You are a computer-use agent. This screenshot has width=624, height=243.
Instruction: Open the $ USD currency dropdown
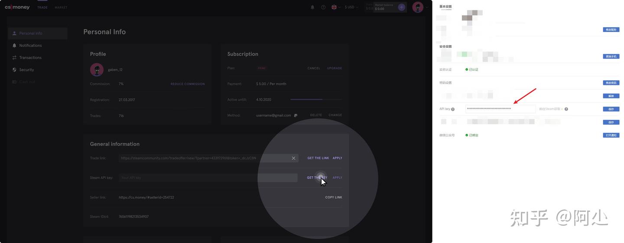pyautogui.click(x=351, y=7)
